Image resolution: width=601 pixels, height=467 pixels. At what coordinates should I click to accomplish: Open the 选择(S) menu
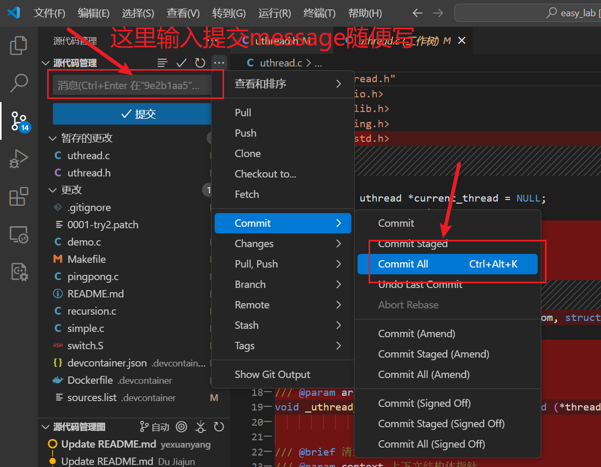coord(138,13)
